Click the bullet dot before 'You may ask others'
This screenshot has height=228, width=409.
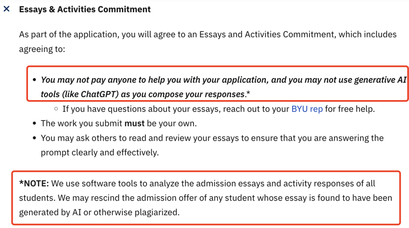pyautogui.click(x=34, y=138)
